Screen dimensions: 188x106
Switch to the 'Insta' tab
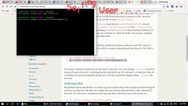coord(45,2)
